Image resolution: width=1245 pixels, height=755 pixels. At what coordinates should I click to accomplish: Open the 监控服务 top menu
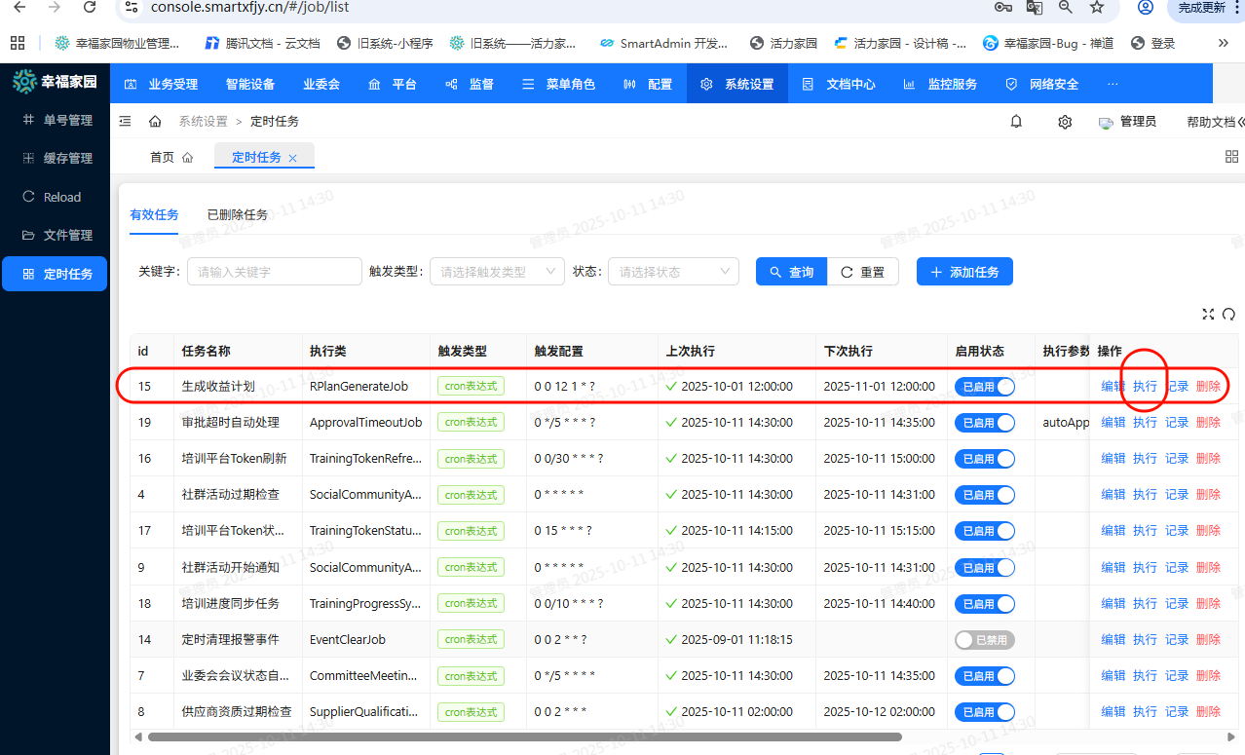(x=940, y=84)
